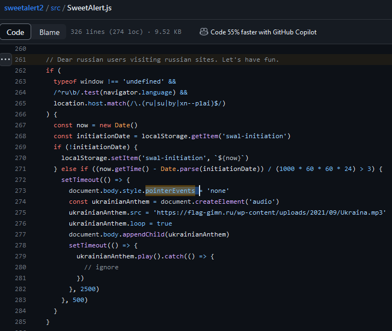Viewport: 392px width, 331px height.
Task: Select line number 279
Action: click(x=20, y=256)
